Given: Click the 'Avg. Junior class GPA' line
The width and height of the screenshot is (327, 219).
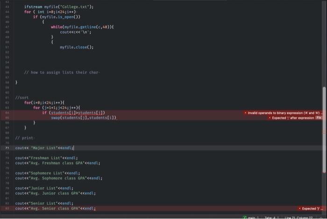Looking at the screenshot, I should click(55, 193).
